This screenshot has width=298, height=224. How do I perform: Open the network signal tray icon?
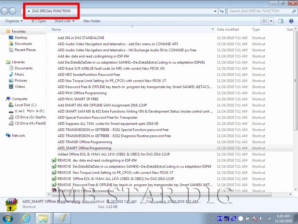268,219
